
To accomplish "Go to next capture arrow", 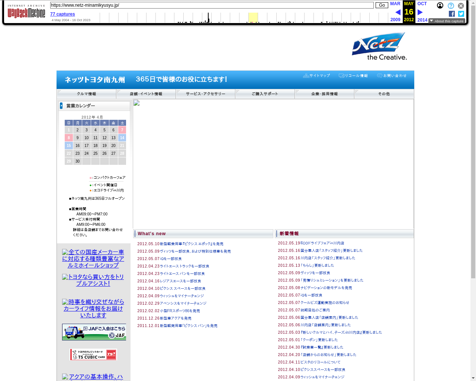I will pos(420,12).
